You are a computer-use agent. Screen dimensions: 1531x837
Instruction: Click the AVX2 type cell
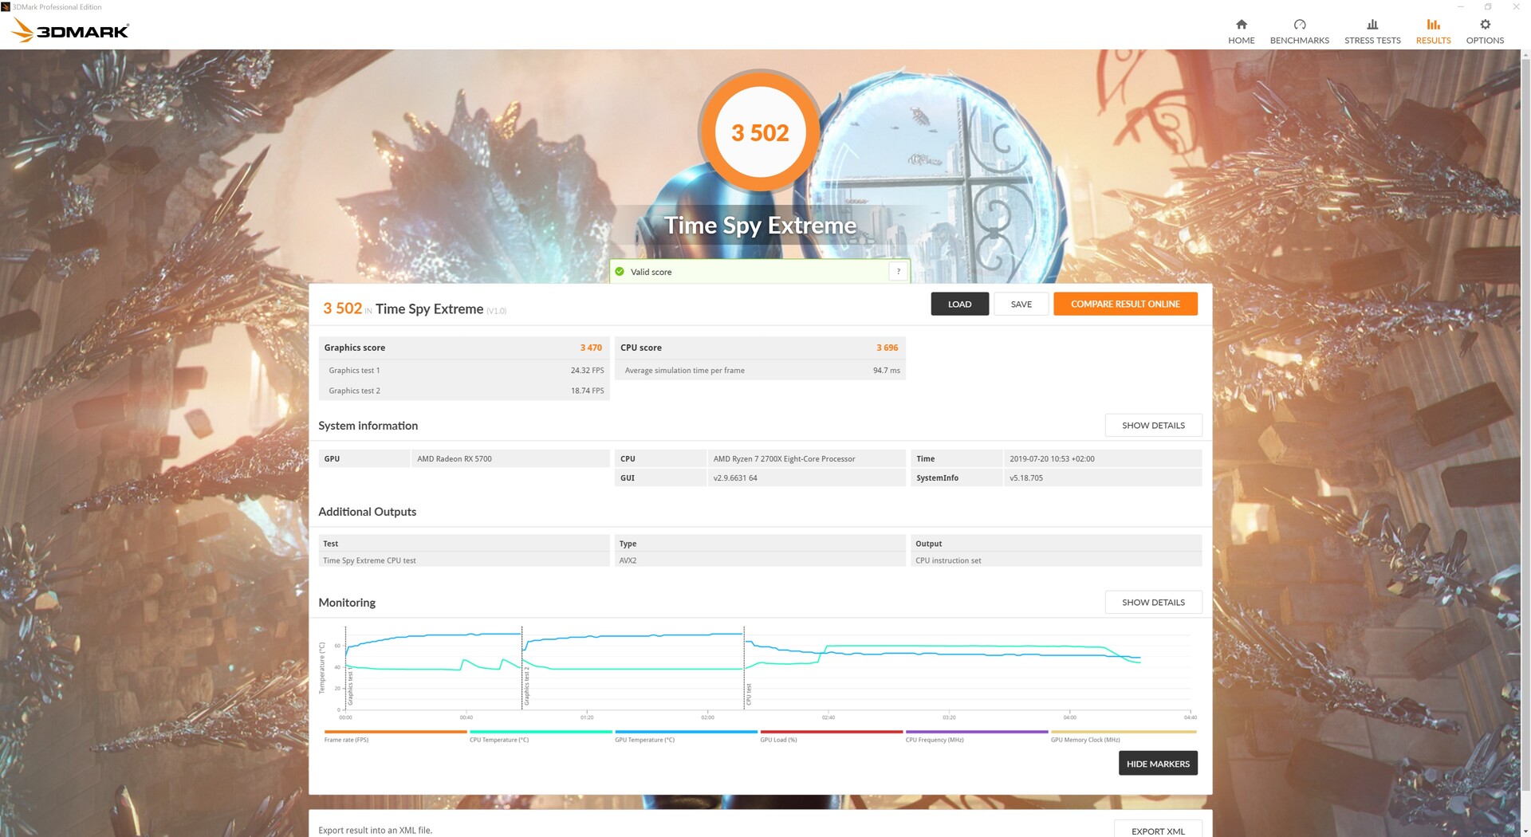click(760, 560)
